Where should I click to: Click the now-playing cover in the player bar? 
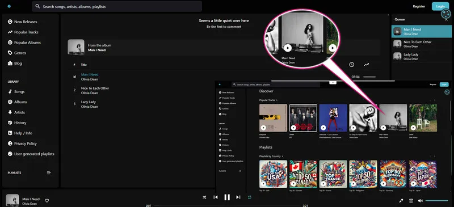click(x=12, y=200)
